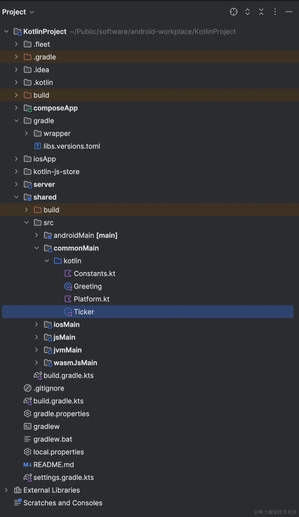The image size is (299, 517).
Task: Expand the wrapper folder
Action: pos(26,133)
